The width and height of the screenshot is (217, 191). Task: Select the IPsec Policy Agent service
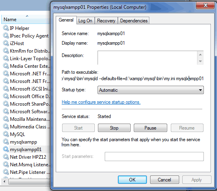tap(29, 36)
